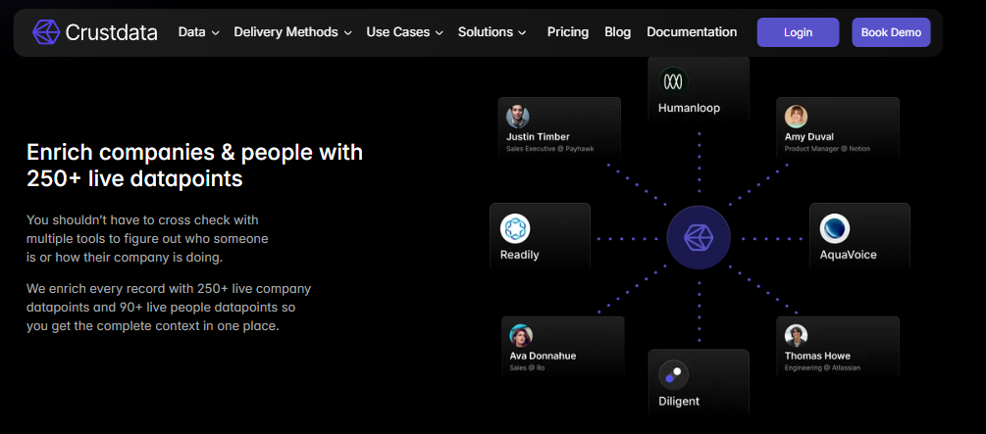
Task: Click the 'Sales @ Ro' subtitle
Action: click(x=527, y=367)
